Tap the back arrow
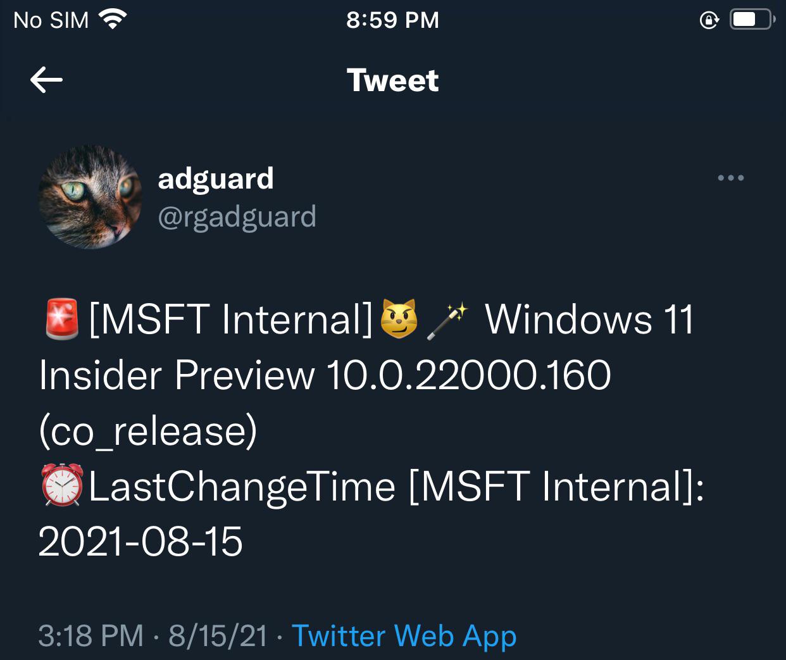This screenshot has height=660, width=786. 46,80
